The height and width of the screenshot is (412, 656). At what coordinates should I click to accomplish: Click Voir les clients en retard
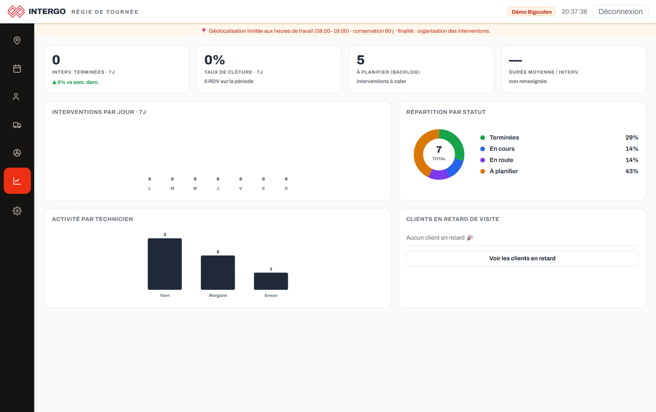click(x=522, y=258)
